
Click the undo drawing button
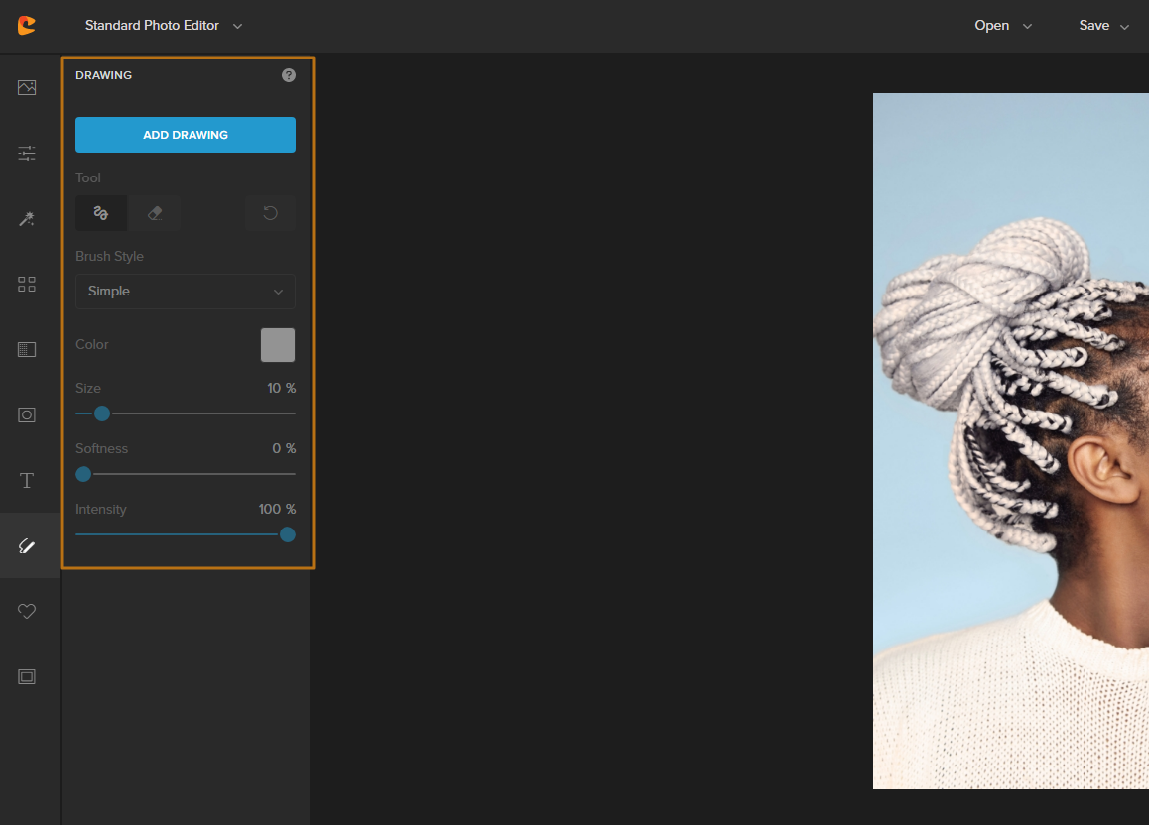click(270, 213)
